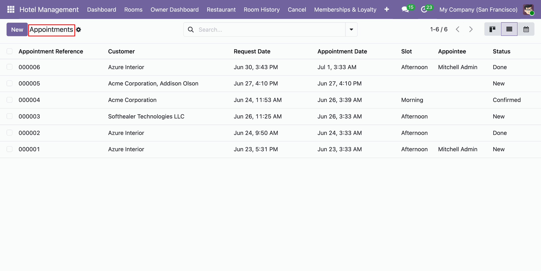Open the Memberships & Loyalty menu
The image size is (541, 271).
tap(345, 10)
